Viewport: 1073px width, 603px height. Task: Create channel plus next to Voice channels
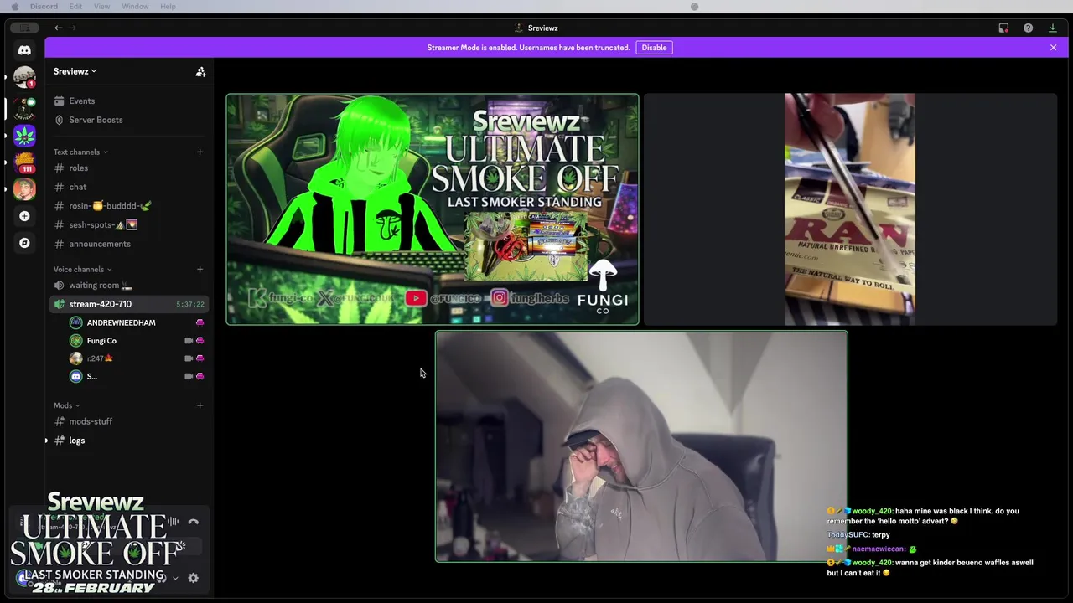click(x=200, y=269)
